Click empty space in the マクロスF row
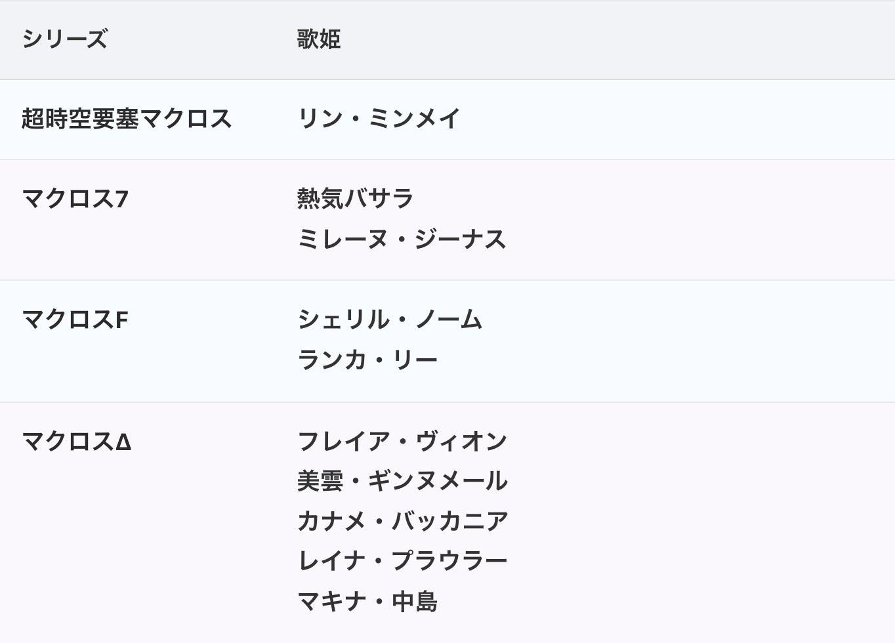895x643 pixels. (x=689, y=341)
